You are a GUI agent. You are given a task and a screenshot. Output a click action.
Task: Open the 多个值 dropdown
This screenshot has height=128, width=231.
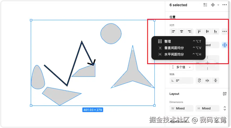tap(181, 67)
